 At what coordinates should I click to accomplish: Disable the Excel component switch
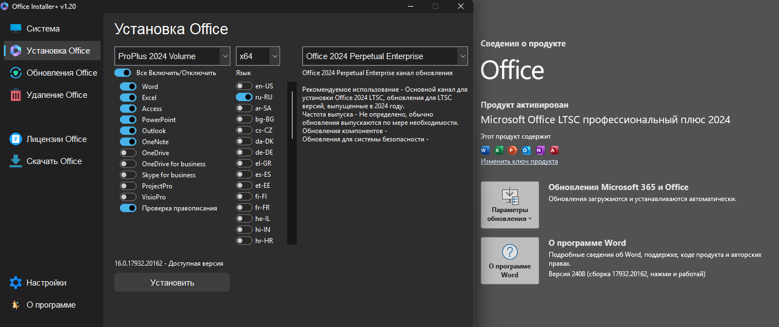(128, 98)
